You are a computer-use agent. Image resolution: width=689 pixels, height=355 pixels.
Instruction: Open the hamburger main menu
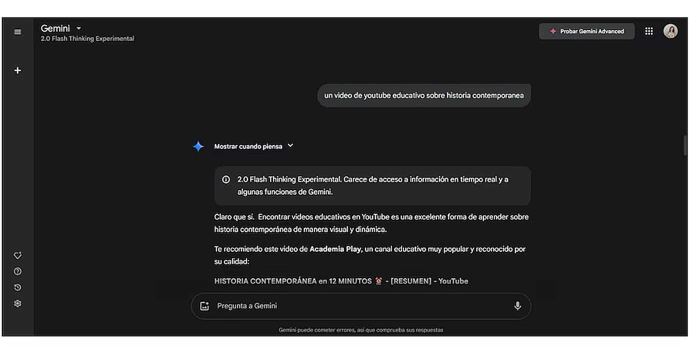[17, 32]
